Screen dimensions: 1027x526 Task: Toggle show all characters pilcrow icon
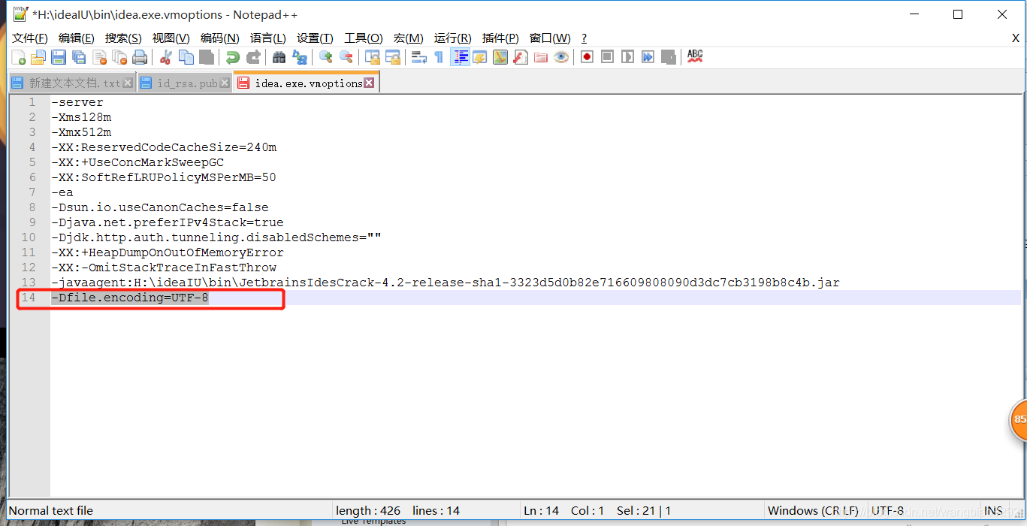[x=439, y=57]
